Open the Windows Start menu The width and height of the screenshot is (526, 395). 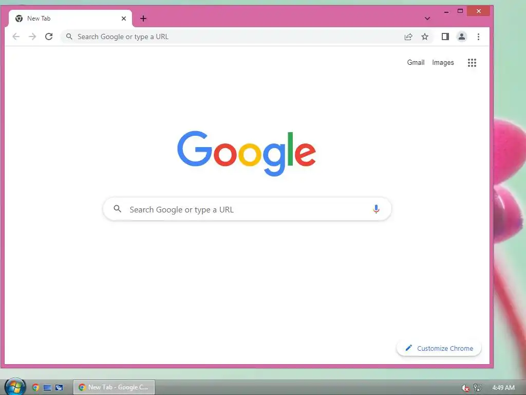pyautogui.click(x=15, y=387)
